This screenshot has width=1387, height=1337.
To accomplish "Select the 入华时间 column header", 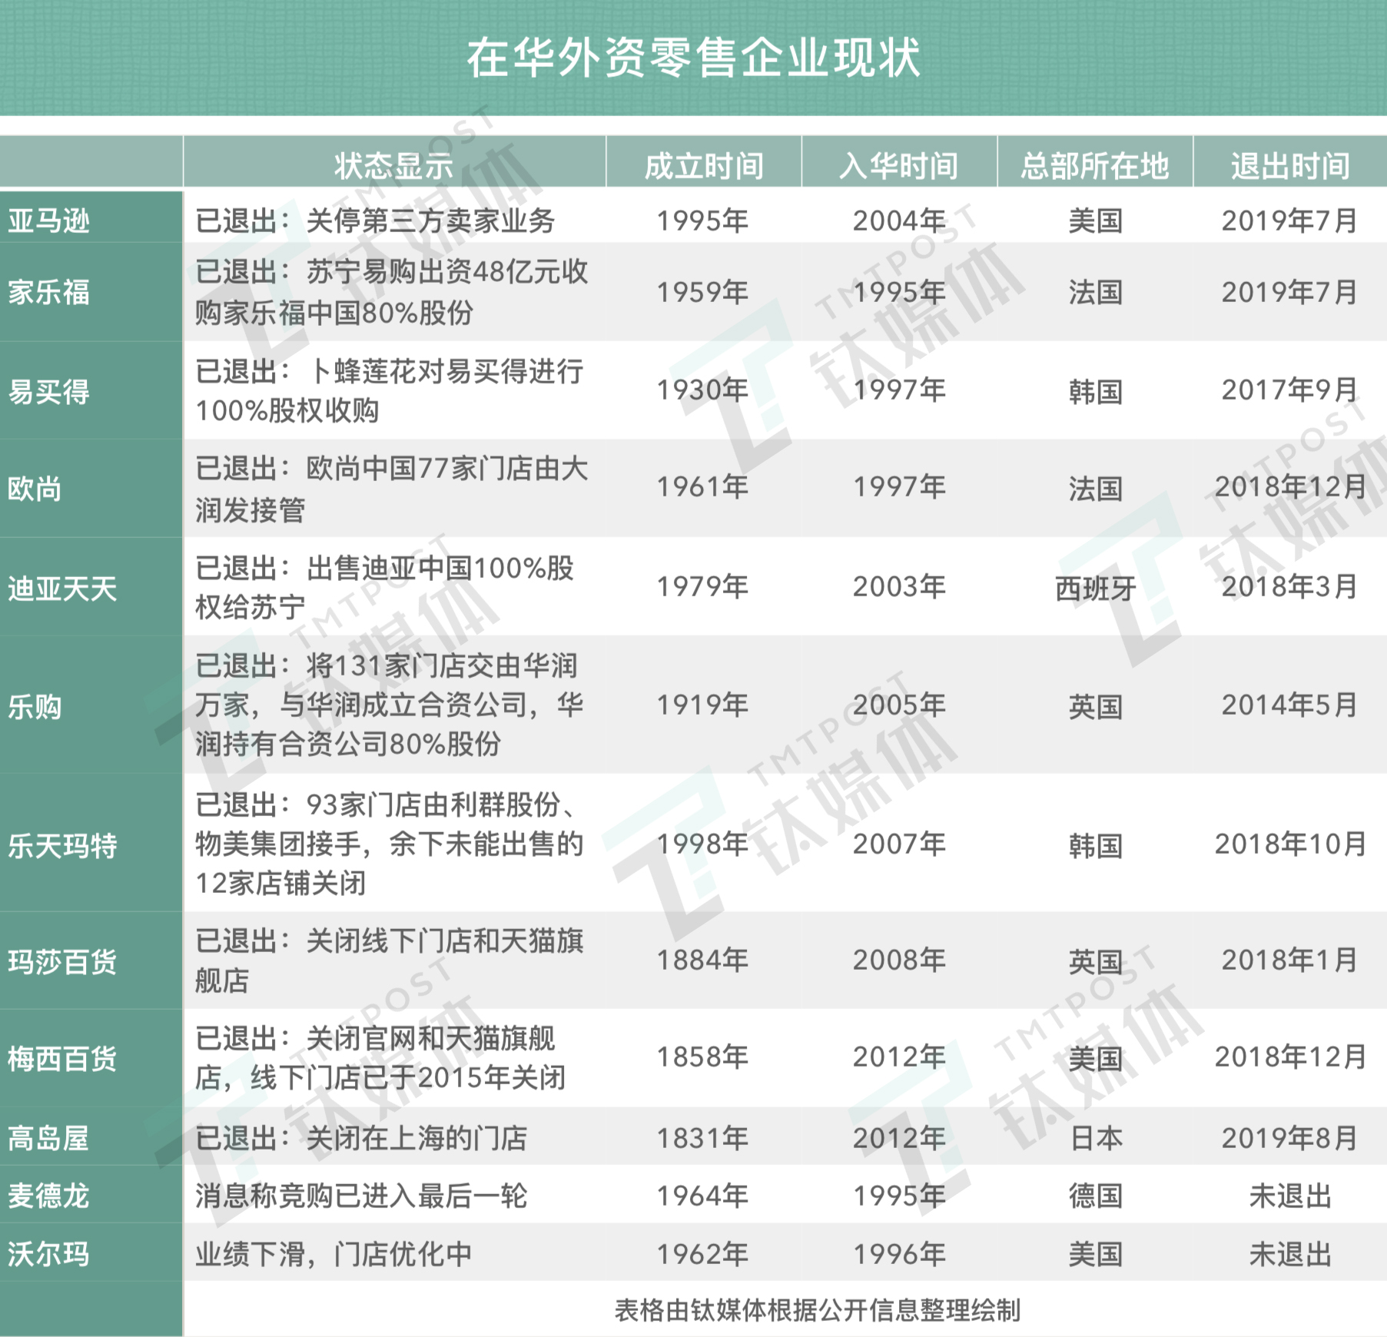I will [899, 165].
